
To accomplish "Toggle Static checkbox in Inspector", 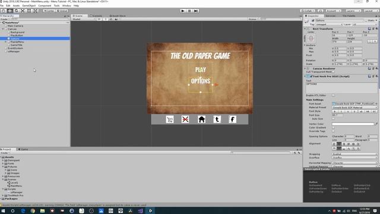I will [x=366, y=21].
